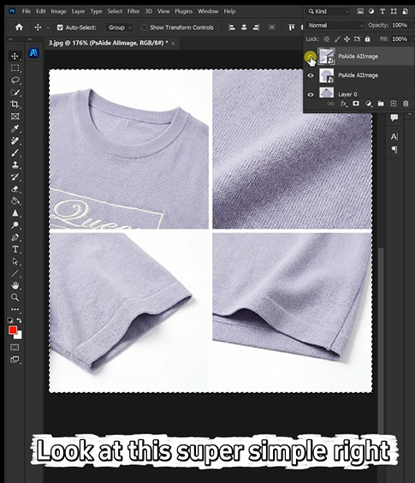Image resolution: width=415 pixels, height=483 pixels.
Task: Select the Quick Selection tool
Action: point(15,92)
